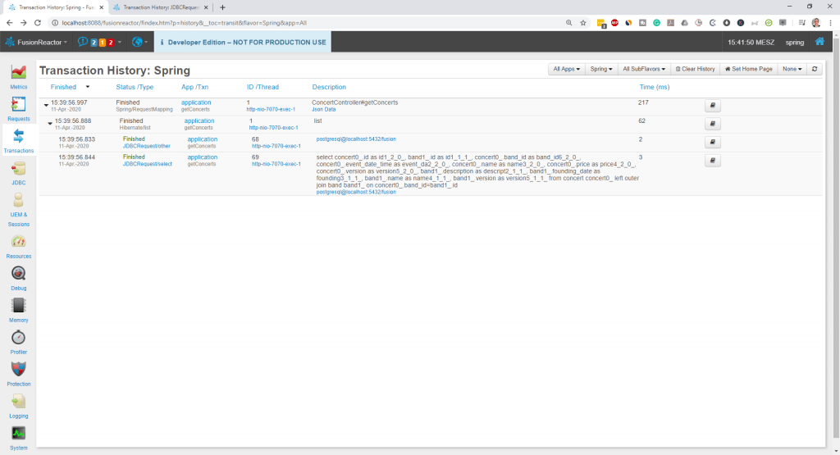This screenshot has width=840, height=455.
Task: Click the ID /Thread column header
Action: click(262, 87)
